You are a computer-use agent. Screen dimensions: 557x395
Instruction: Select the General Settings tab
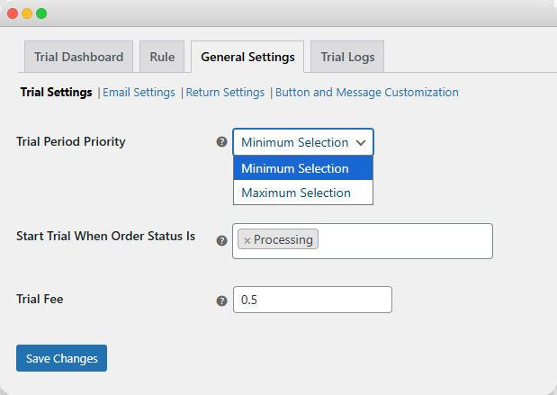tap(247, 57)
